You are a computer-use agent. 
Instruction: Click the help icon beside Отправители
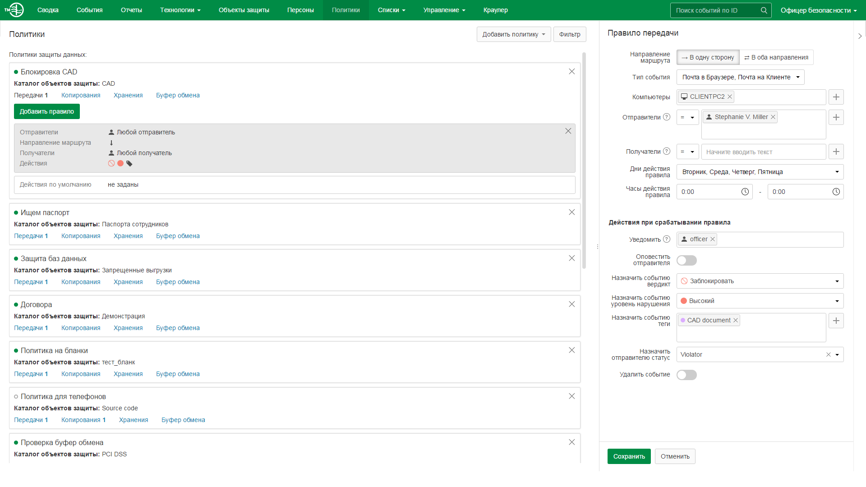(x=667, y=117)
